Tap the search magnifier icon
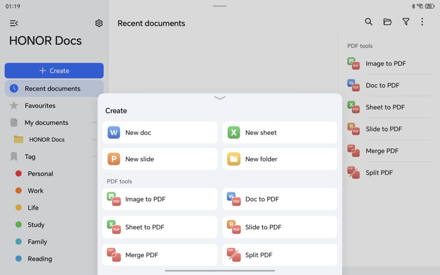Viewport: 440px width, 275px height. pos(369,22)
